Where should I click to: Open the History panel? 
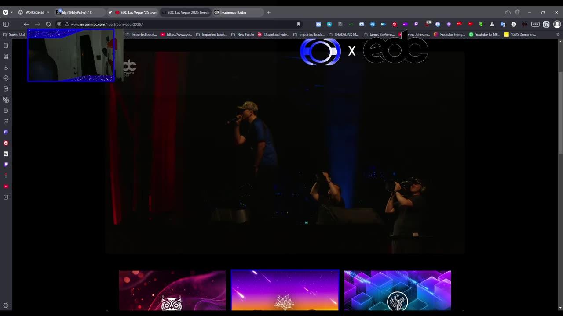pos(6,78)
